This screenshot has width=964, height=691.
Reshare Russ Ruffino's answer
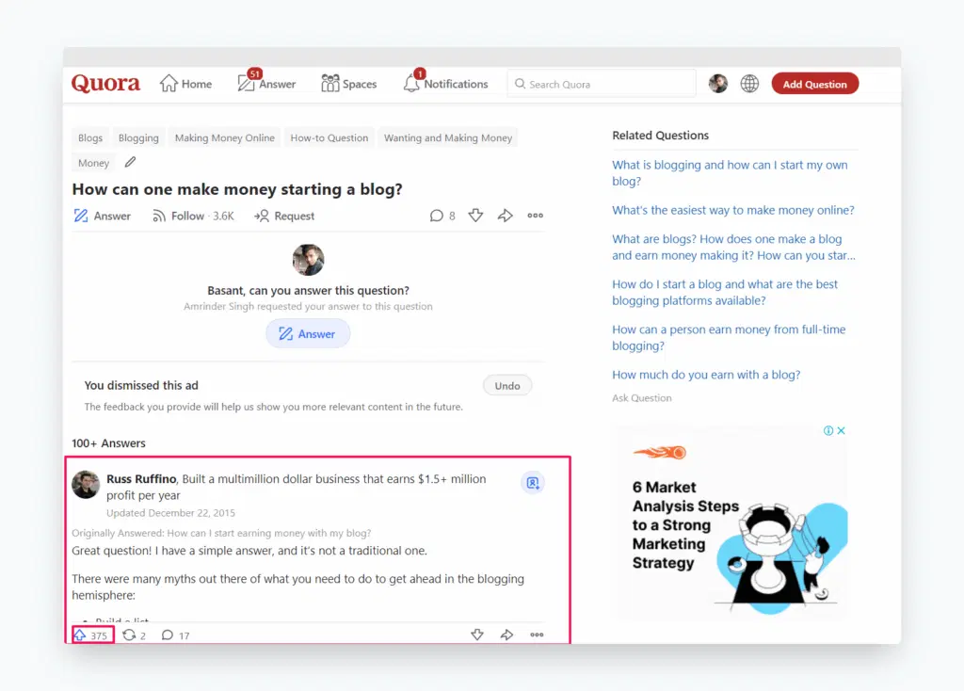pyautogui.click(x=134, y=635)
